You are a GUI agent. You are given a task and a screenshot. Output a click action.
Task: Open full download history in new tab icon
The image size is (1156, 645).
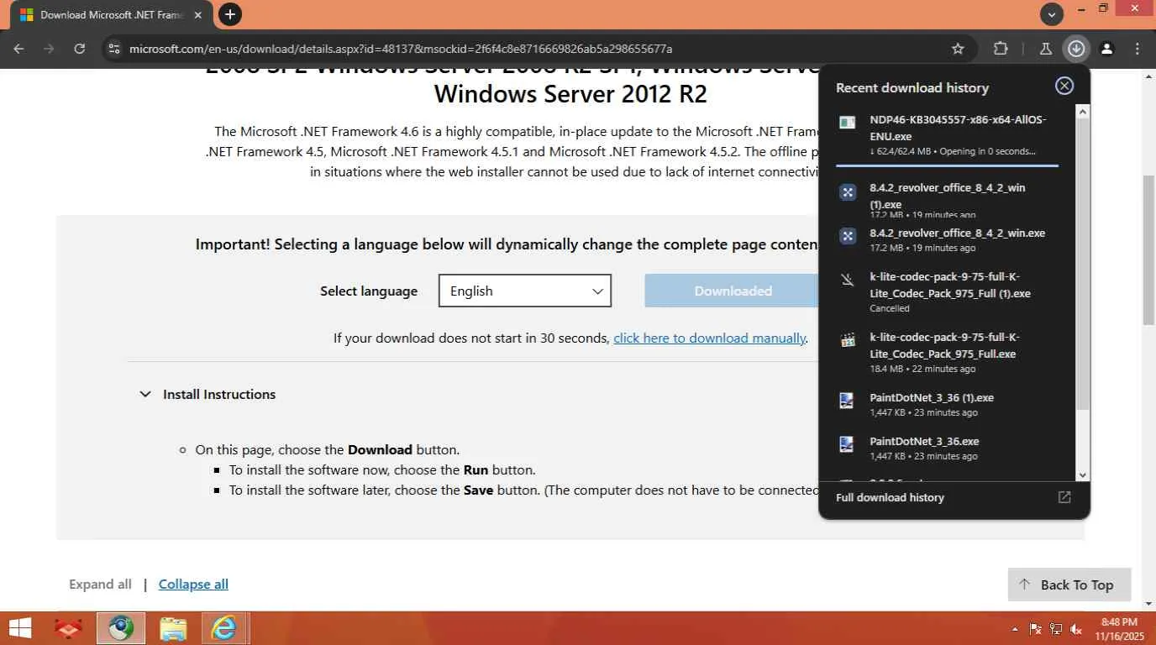(1064, 497)
